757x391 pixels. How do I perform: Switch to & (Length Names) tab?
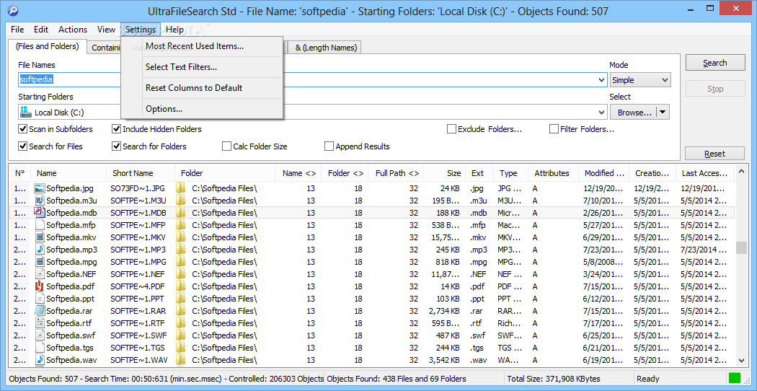(326, 48)
